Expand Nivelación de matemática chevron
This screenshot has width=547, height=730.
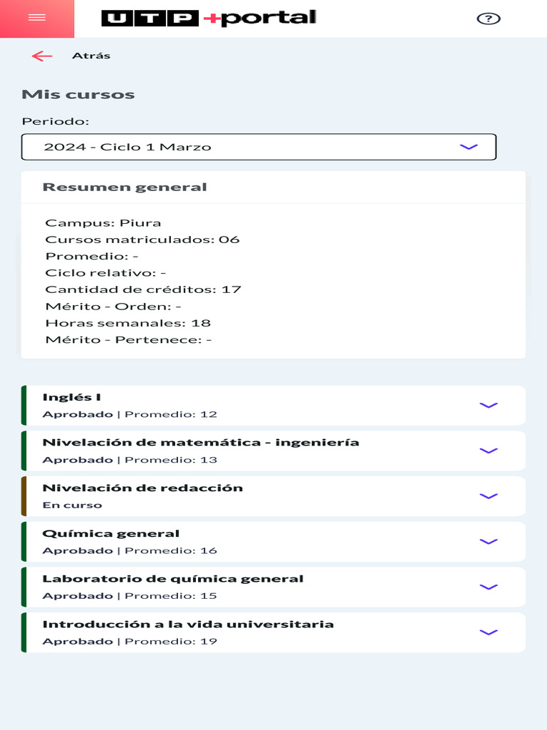tap(488, 451)
